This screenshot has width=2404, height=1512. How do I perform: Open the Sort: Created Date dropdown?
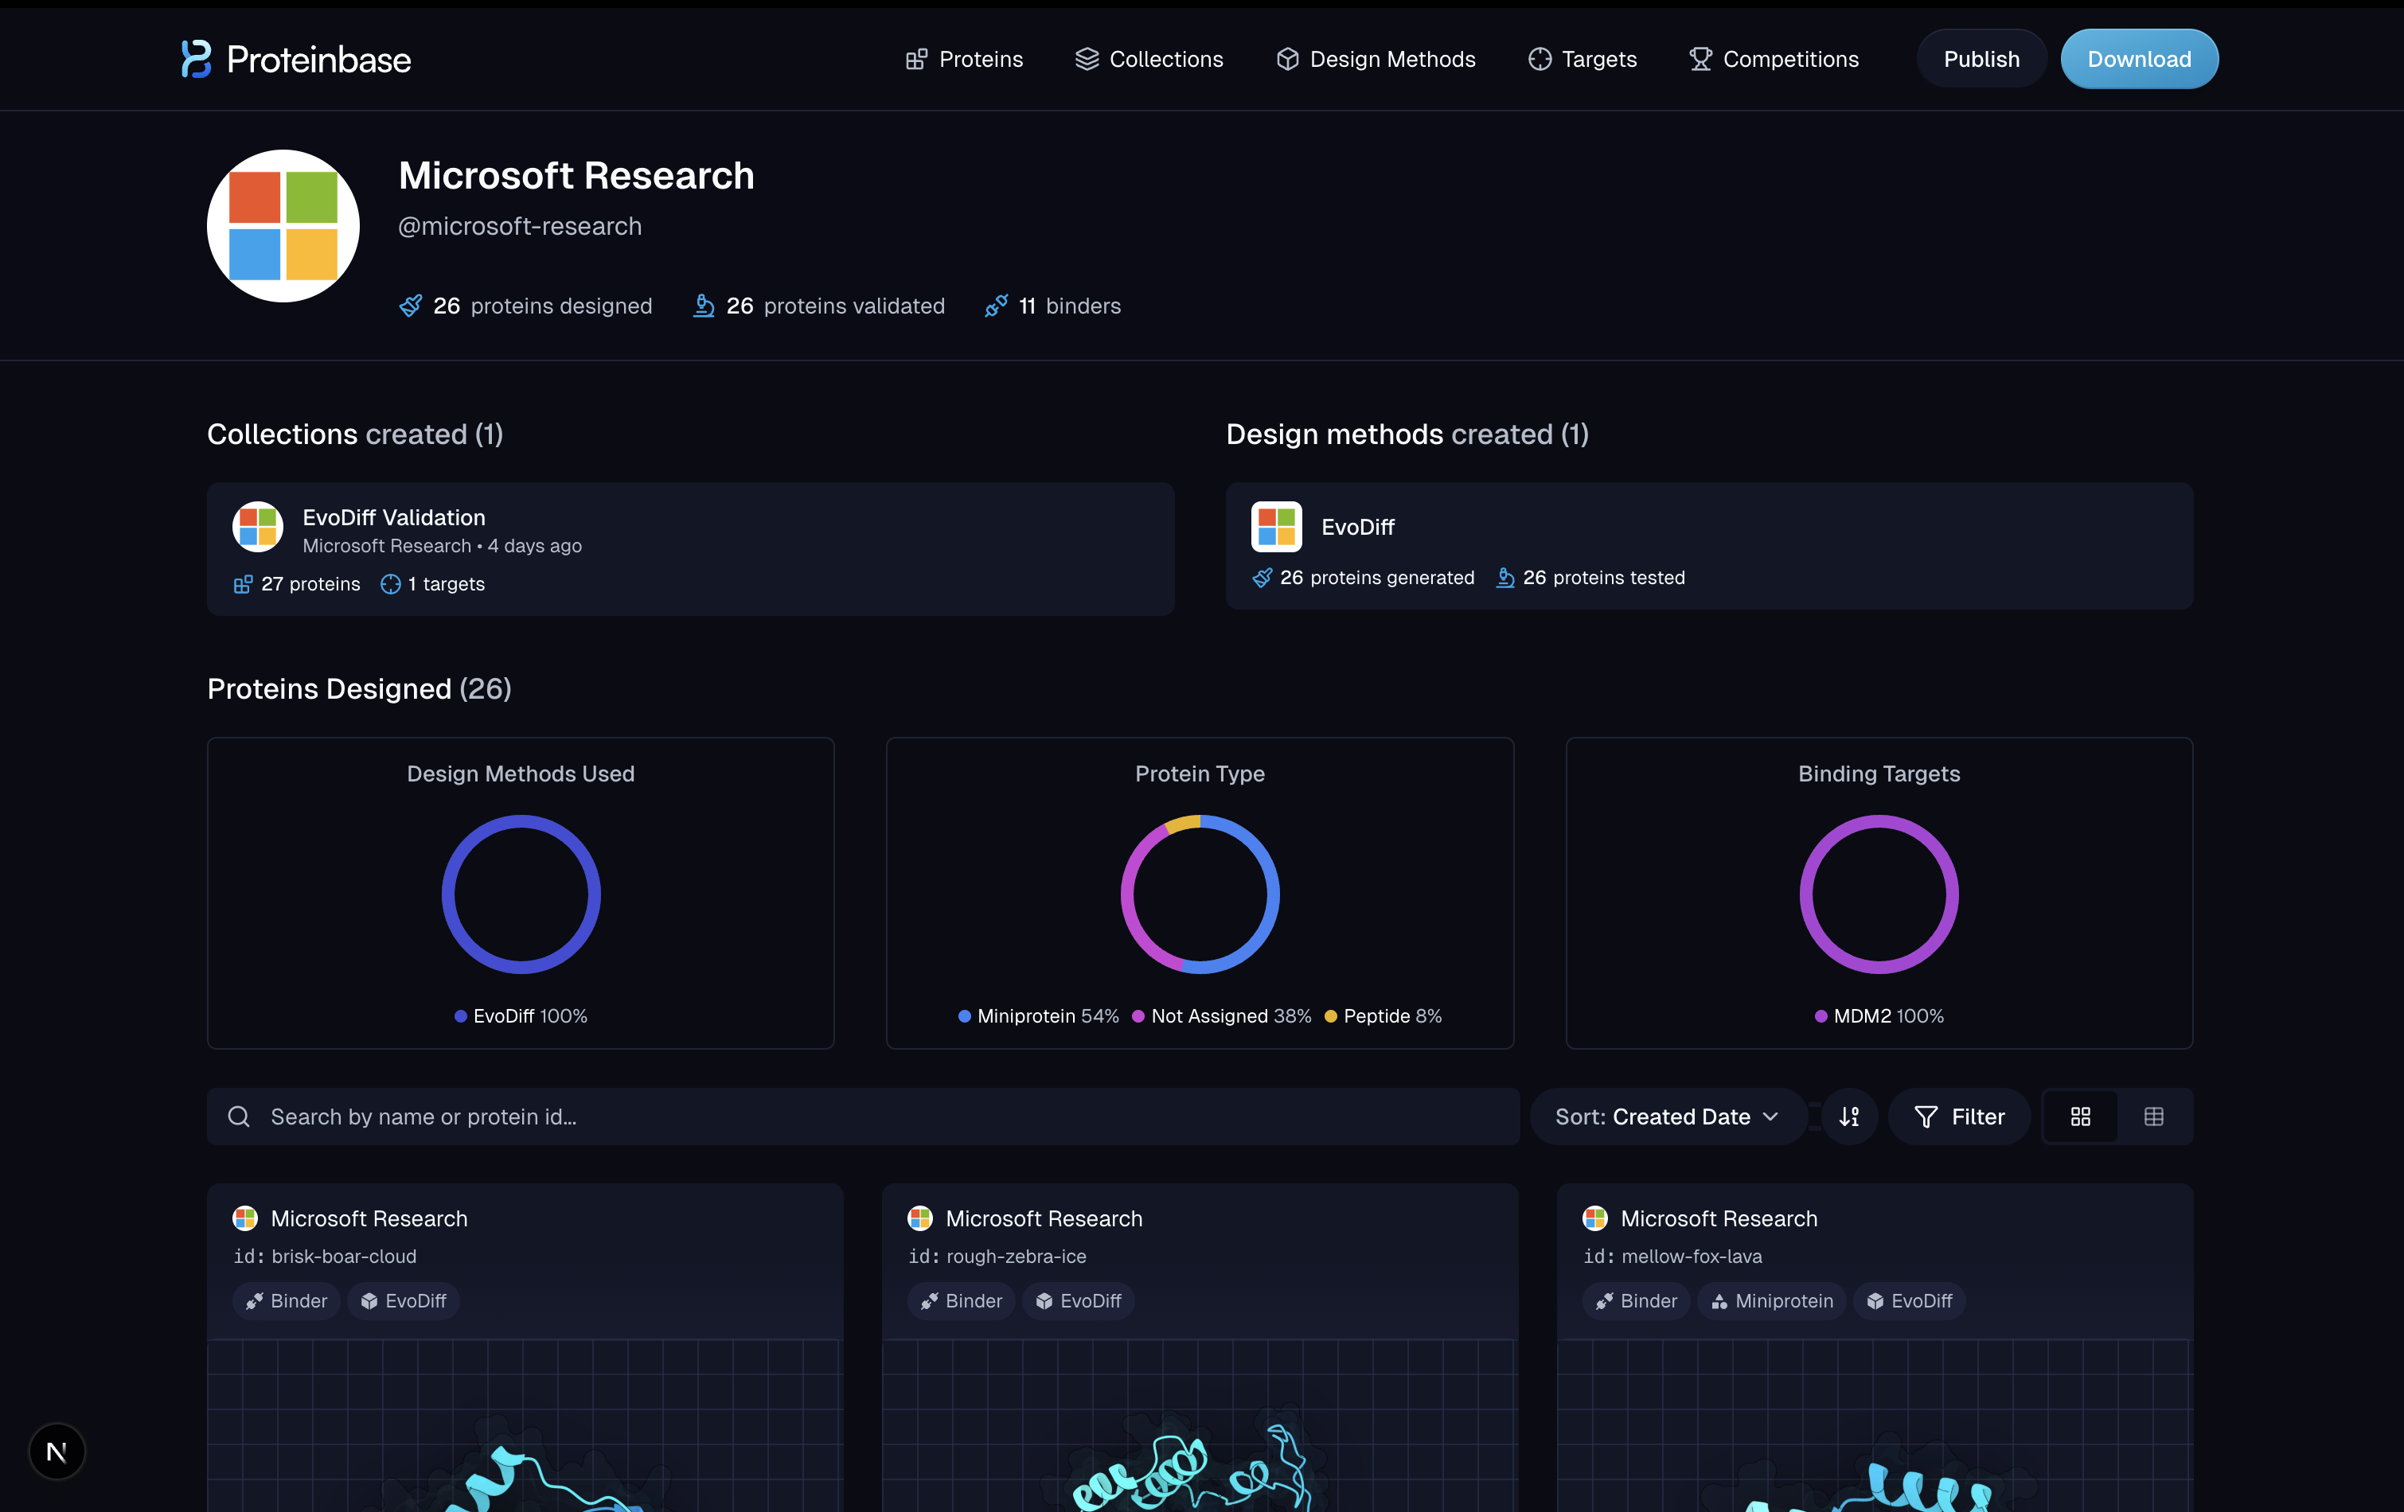(x=1667, y=1116)
